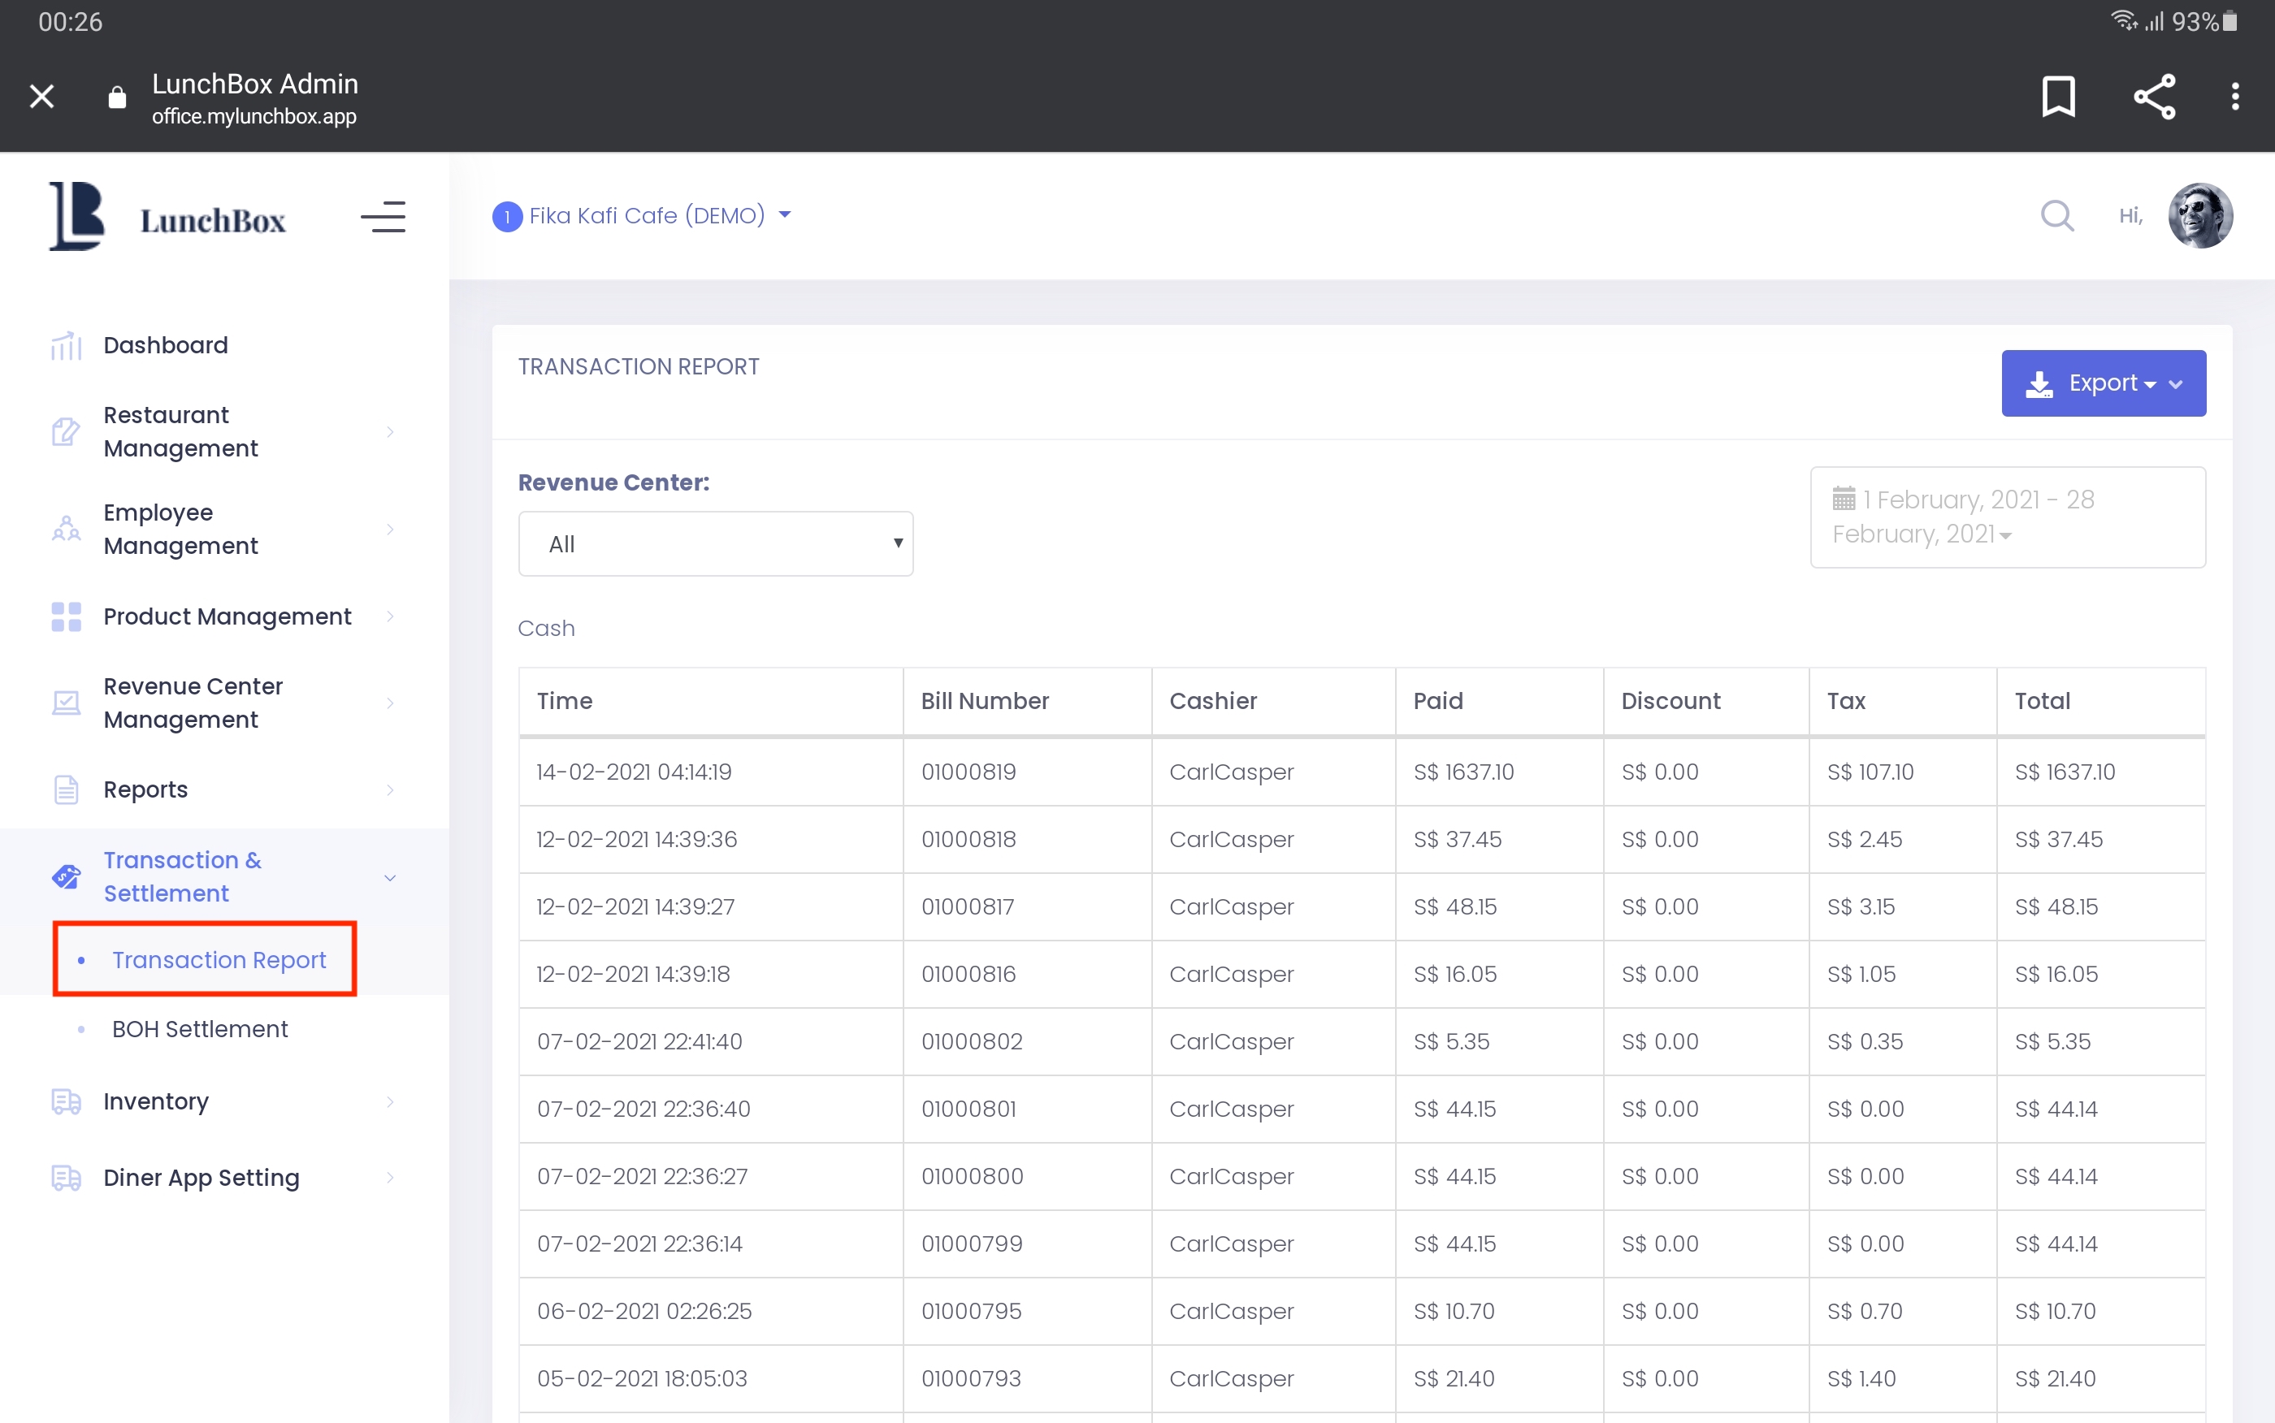This screenshot has width=2275, height=1423.
Task: Close the browser tab with X
Action: [41, 96]
